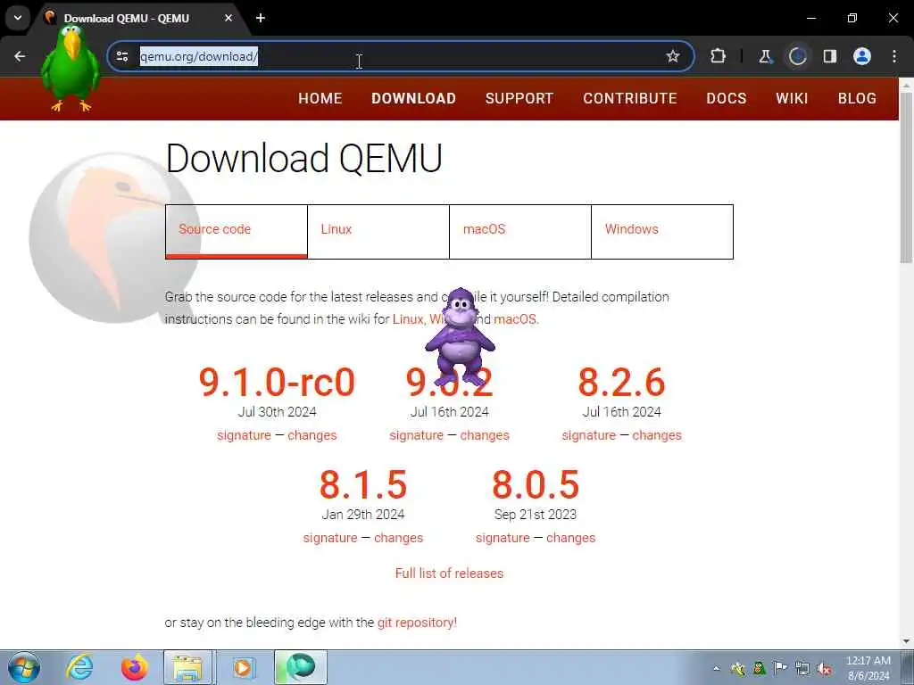Open the macOS compilation instructions link
This screenshot has width=914, height=685.
point(515,319)
